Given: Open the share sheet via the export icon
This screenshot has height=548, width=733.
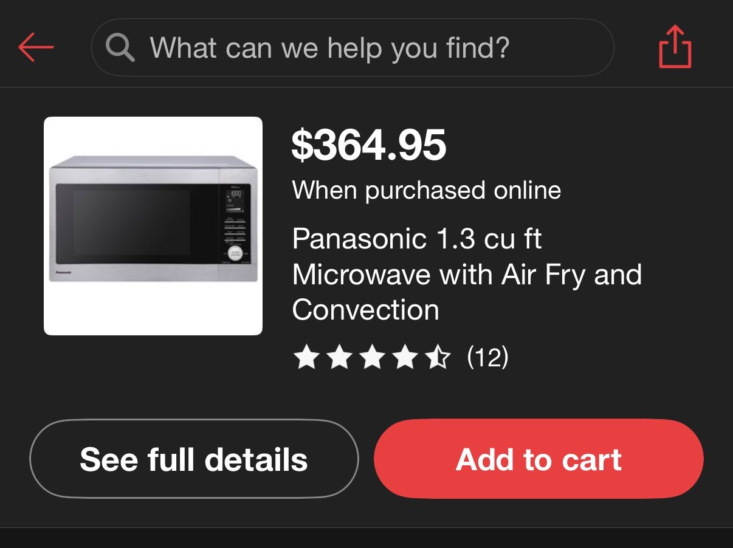Looking at the screenshot, I should 675,47.
